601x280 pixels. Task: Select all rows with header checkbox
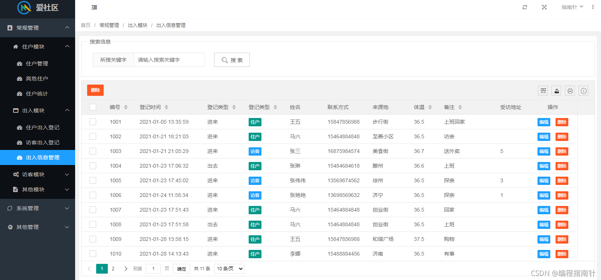pyautogui.click(x=93, y=107)
